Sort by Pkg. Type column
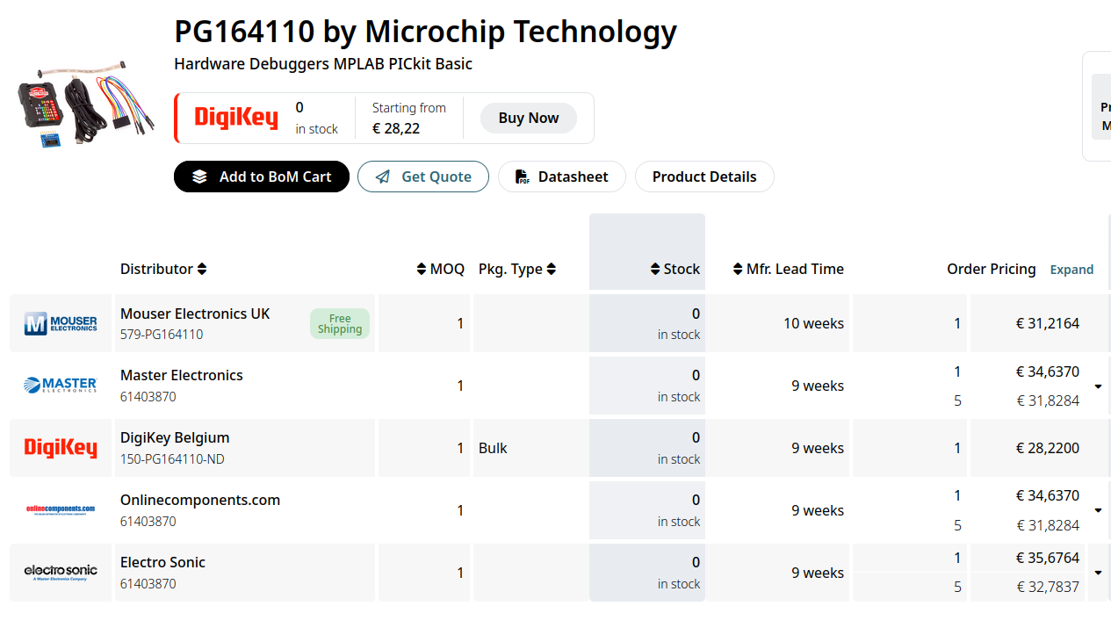This screenshot has height=642, width=1111. (551, 269)
